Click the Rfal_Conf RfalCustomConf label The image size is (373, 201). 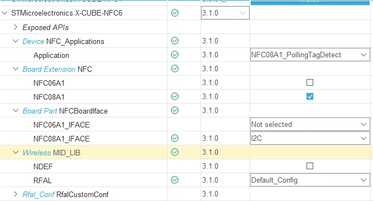coord(65,194)
